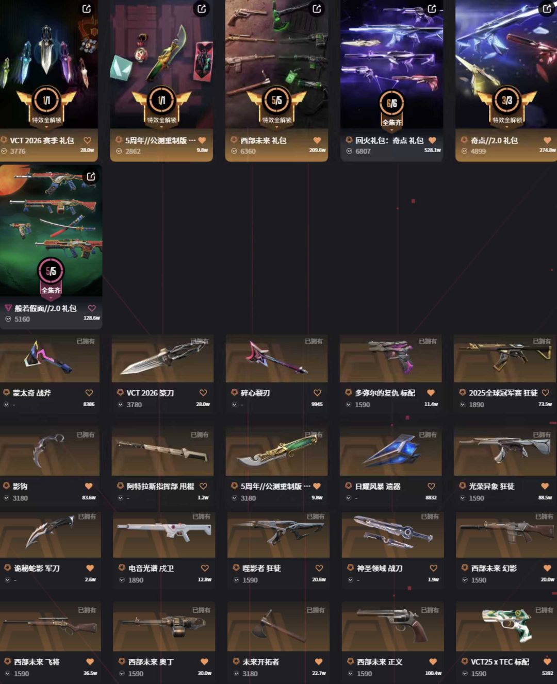This screenshot has width=557, height=684.
Task: Open 5/5 全集齐 badge on 般若假面 bundle
Action: tap(51, 276)
